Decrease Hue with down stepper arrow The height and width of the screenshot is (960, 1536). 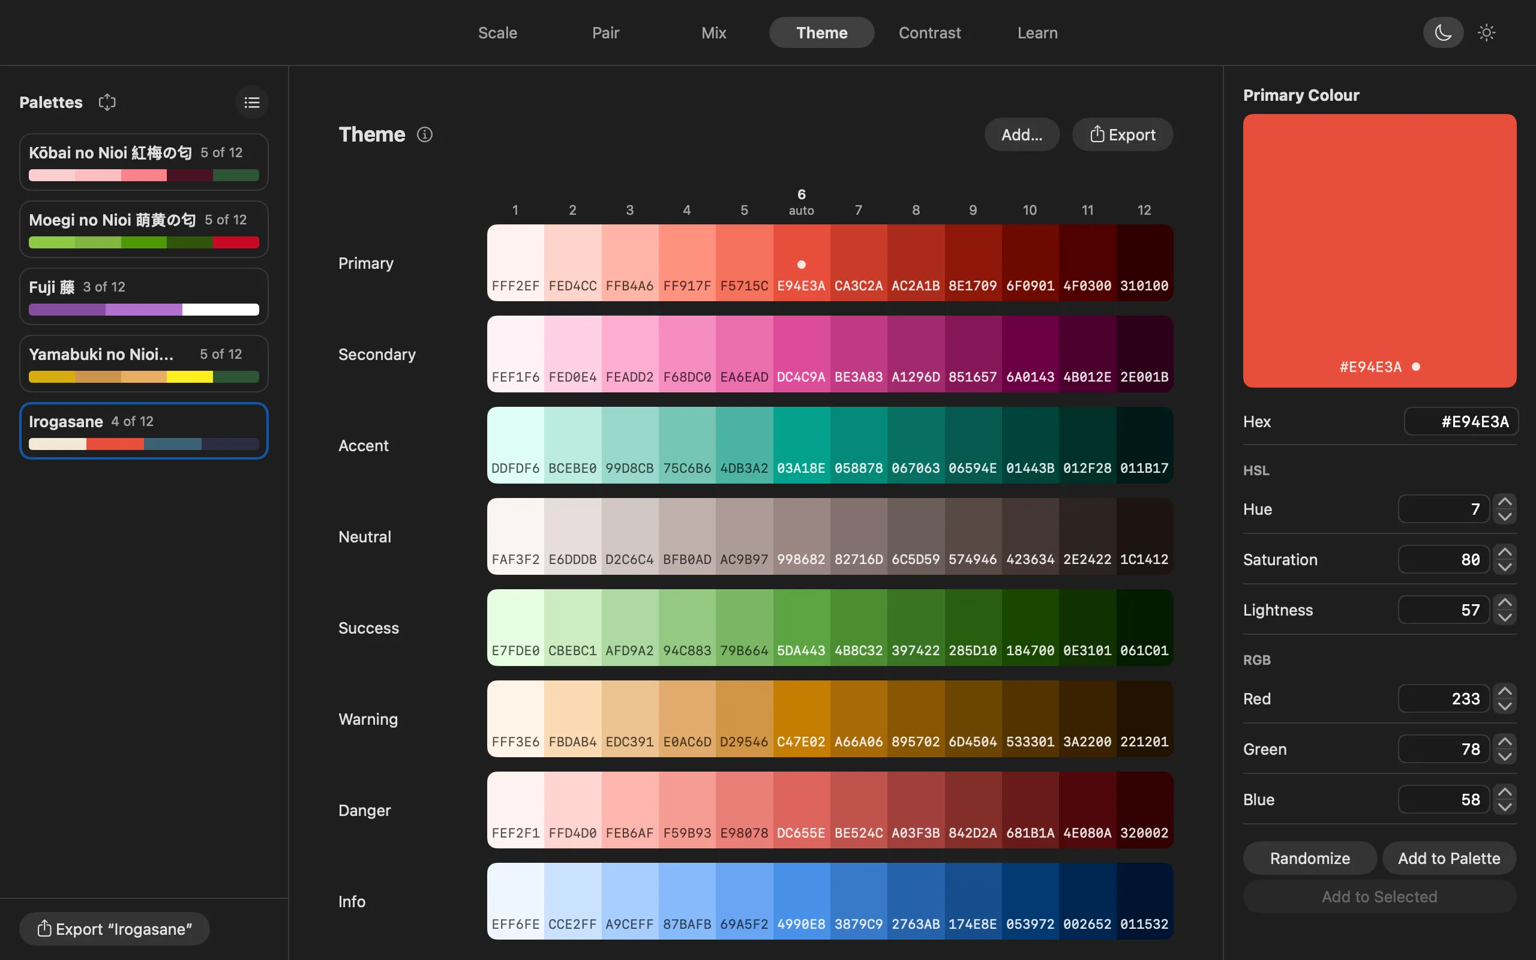1504,516
